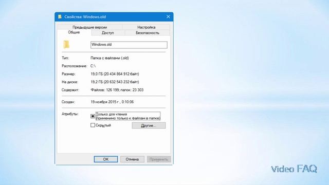Click the Тип label
Viewport: 329px width, 185px height.
pos(65,58)
